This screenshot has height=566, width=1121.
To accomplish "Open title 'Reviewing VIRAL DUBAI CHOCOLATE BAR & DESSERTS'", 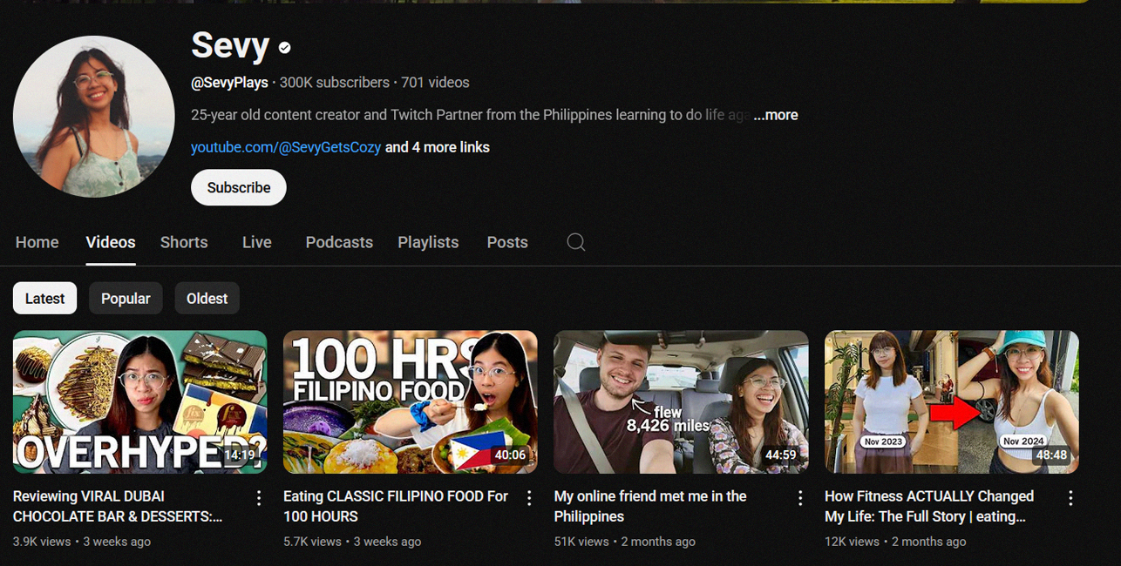I will tap(118, 506).
